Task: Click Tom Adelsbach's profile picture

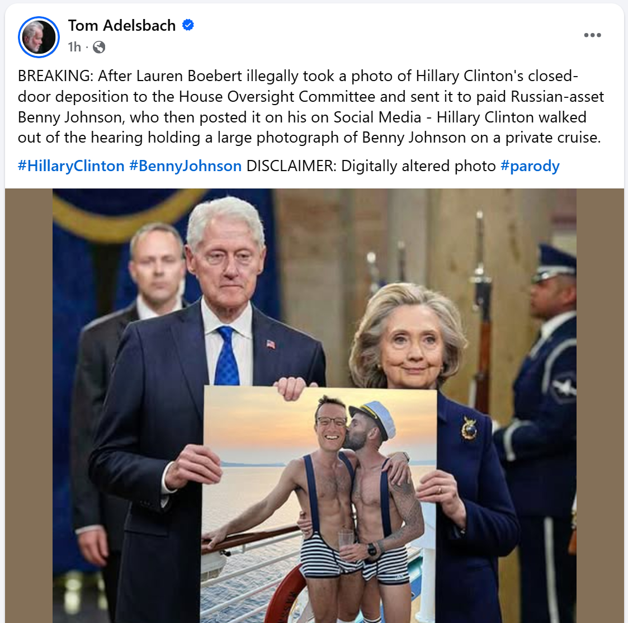Action: (x=39, y=37)
